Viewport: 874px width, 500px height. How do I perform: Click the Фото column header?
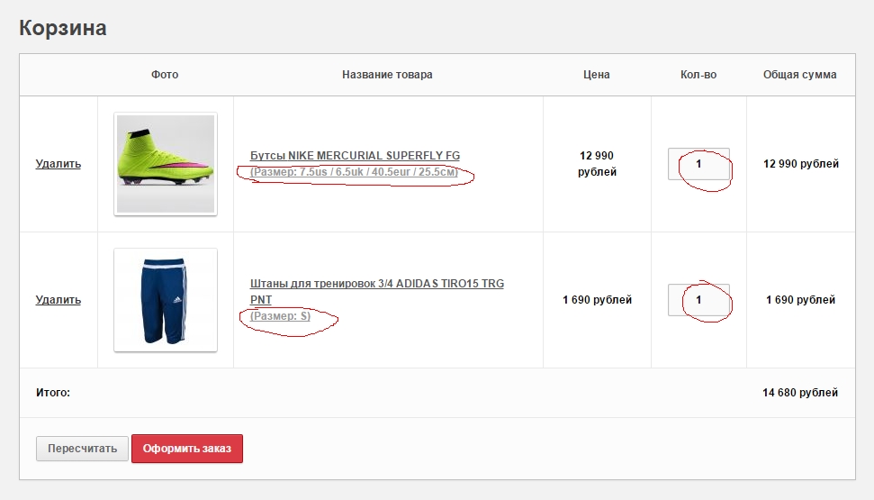coord(165,74)
